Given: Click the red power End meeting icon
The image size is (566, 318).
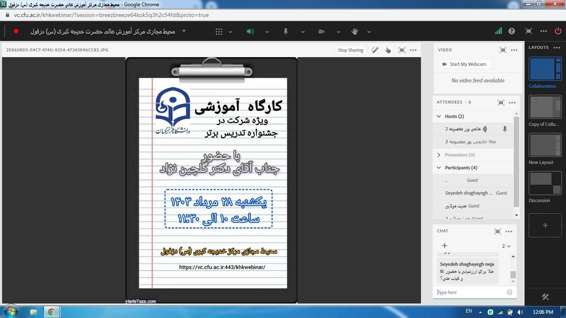Looking at the screenshot, I should [x=558, y=31].
